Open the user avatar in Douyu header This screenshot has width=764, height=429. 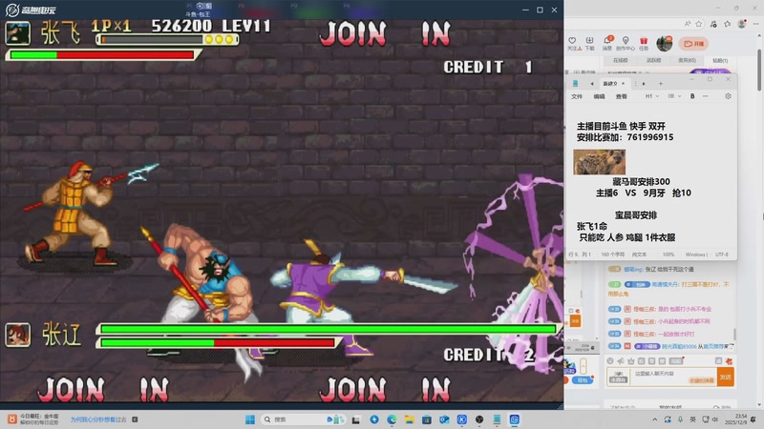664,44
